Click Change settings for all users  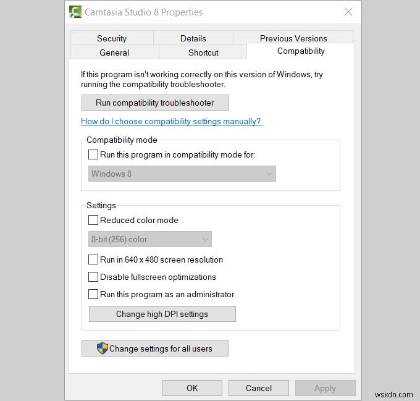click(155, 348)
